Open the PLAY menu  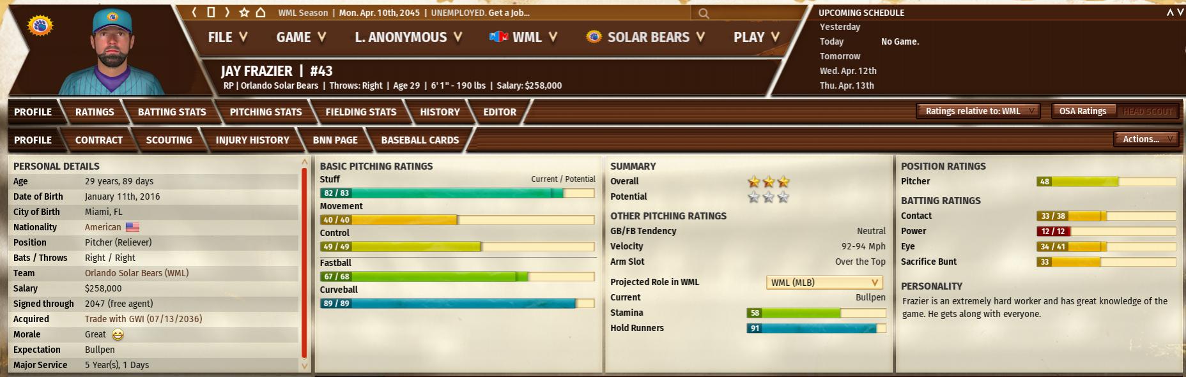[x=757, y=37]
